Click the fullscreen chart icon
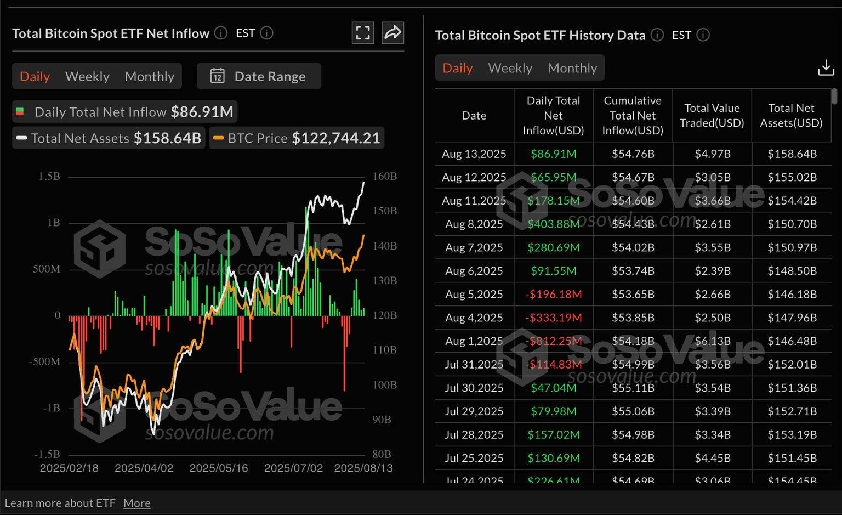842x515 pixels. pos(362,33)
